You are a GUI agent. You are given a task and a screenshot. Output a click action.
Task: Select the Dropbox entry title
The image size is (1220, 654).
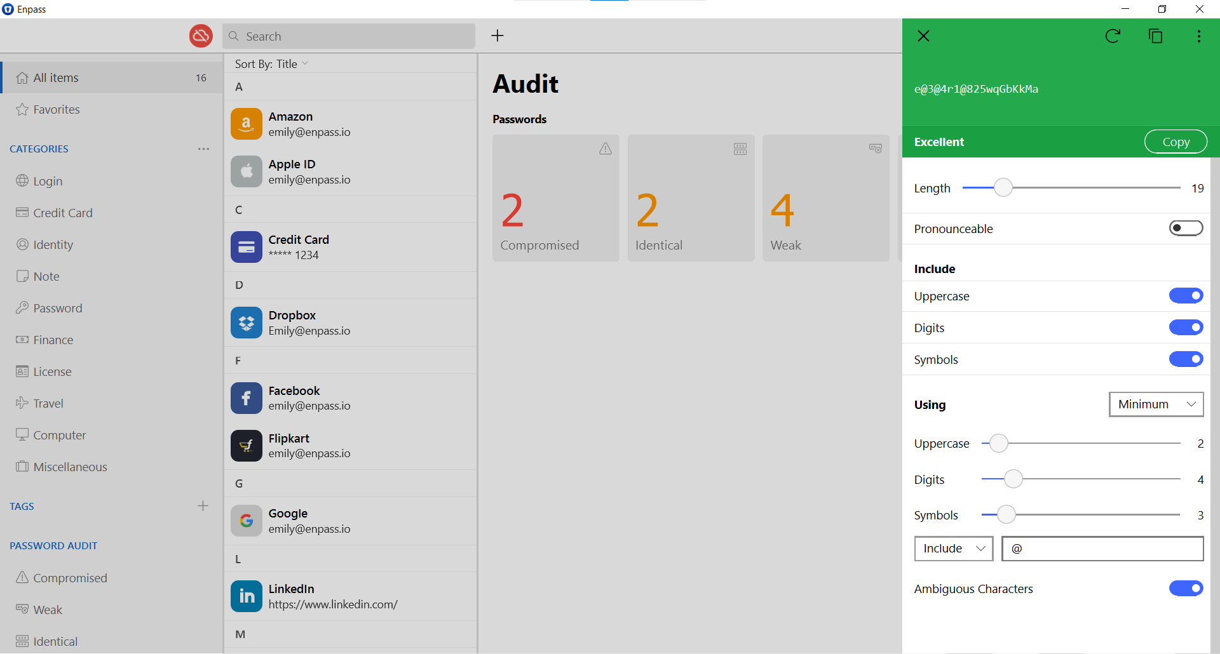(292, 315)
